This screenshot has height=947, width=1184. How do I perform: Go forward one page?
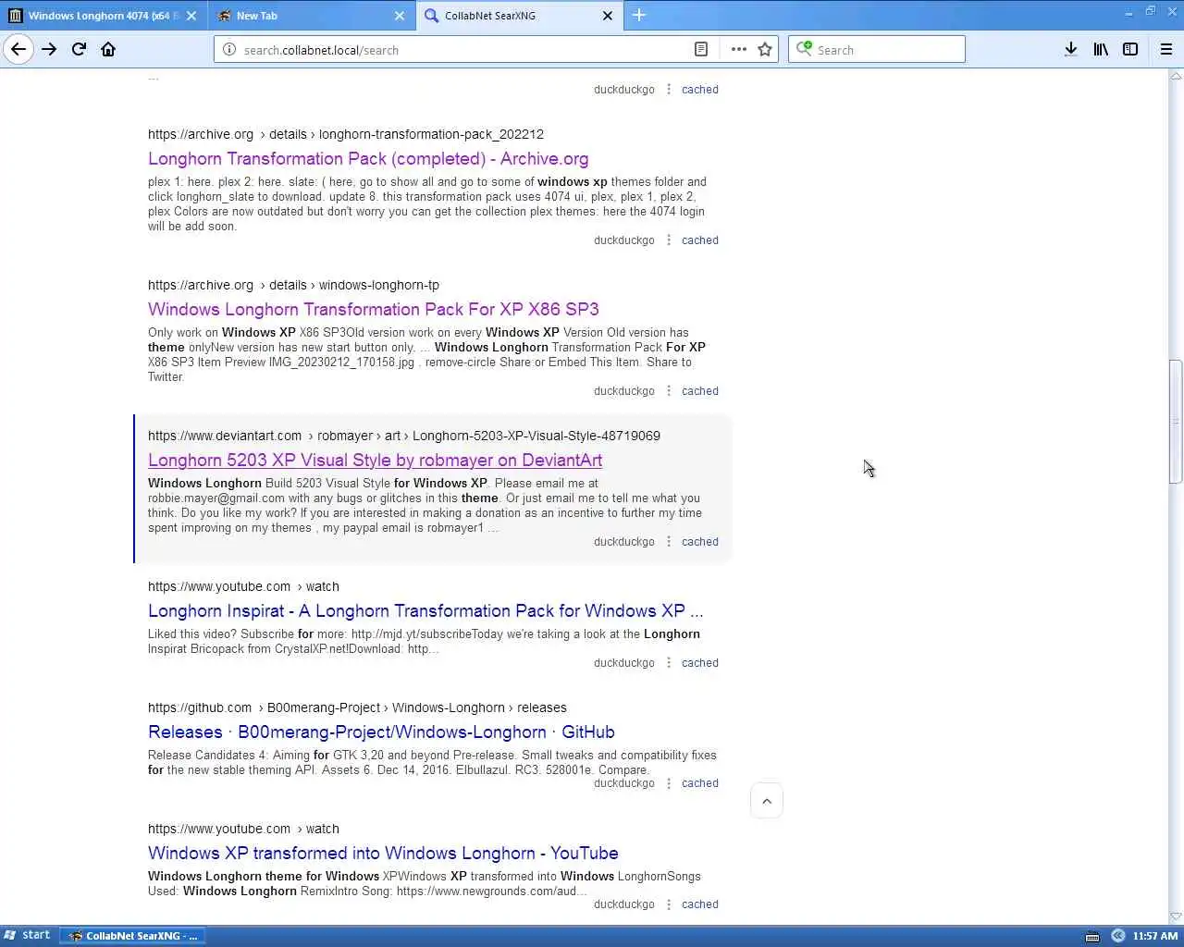pos(49,49)
